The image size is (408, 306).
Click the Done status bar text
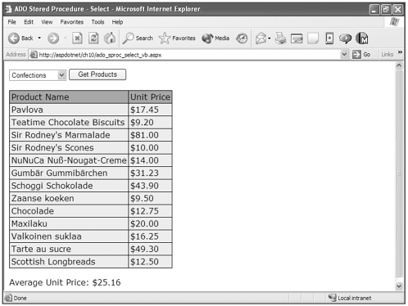click(20, 298)
